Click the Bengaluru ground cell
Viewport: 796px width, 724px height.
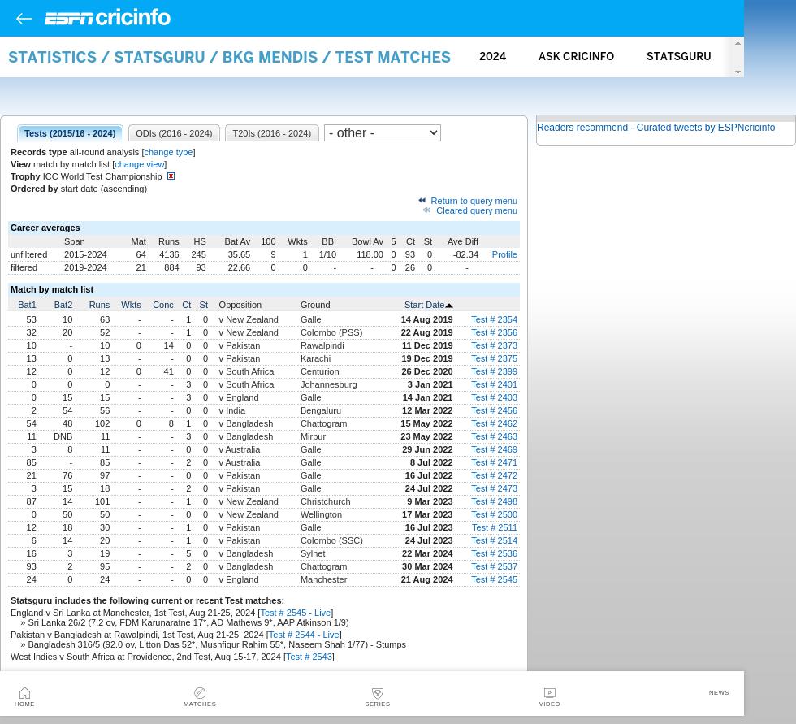320,410
